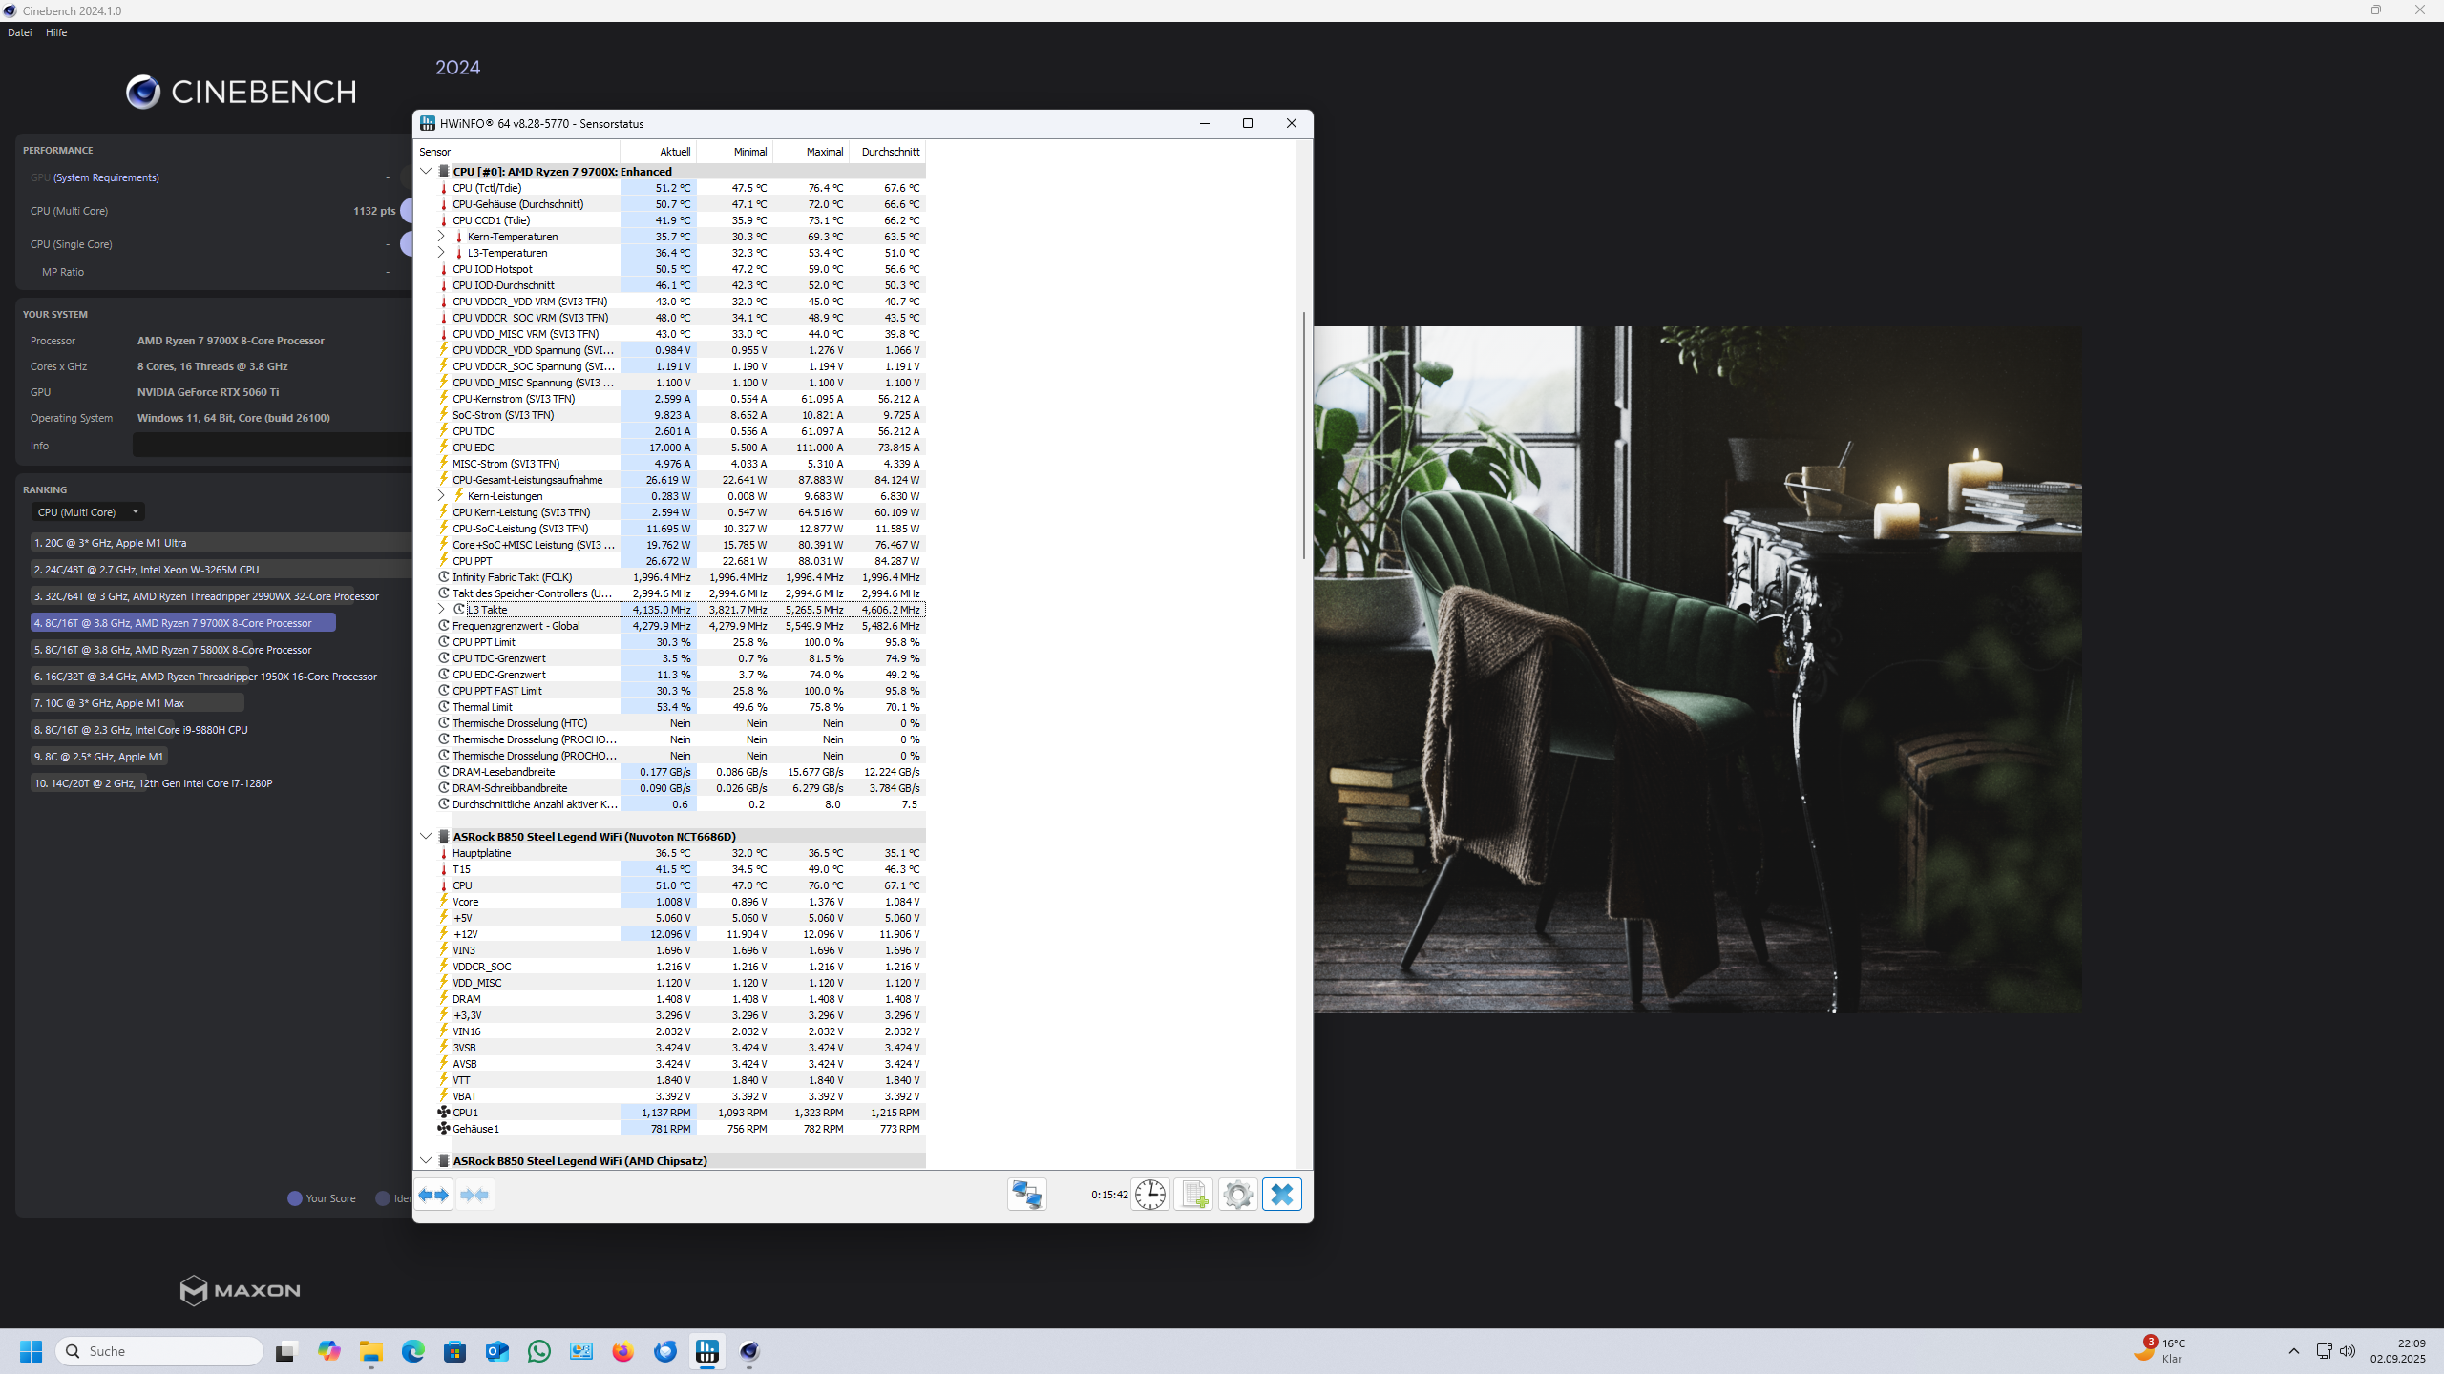Open the Datei menu
Image resolution: width=2444 pixels, height=1374 pixels.
(19, 32)
